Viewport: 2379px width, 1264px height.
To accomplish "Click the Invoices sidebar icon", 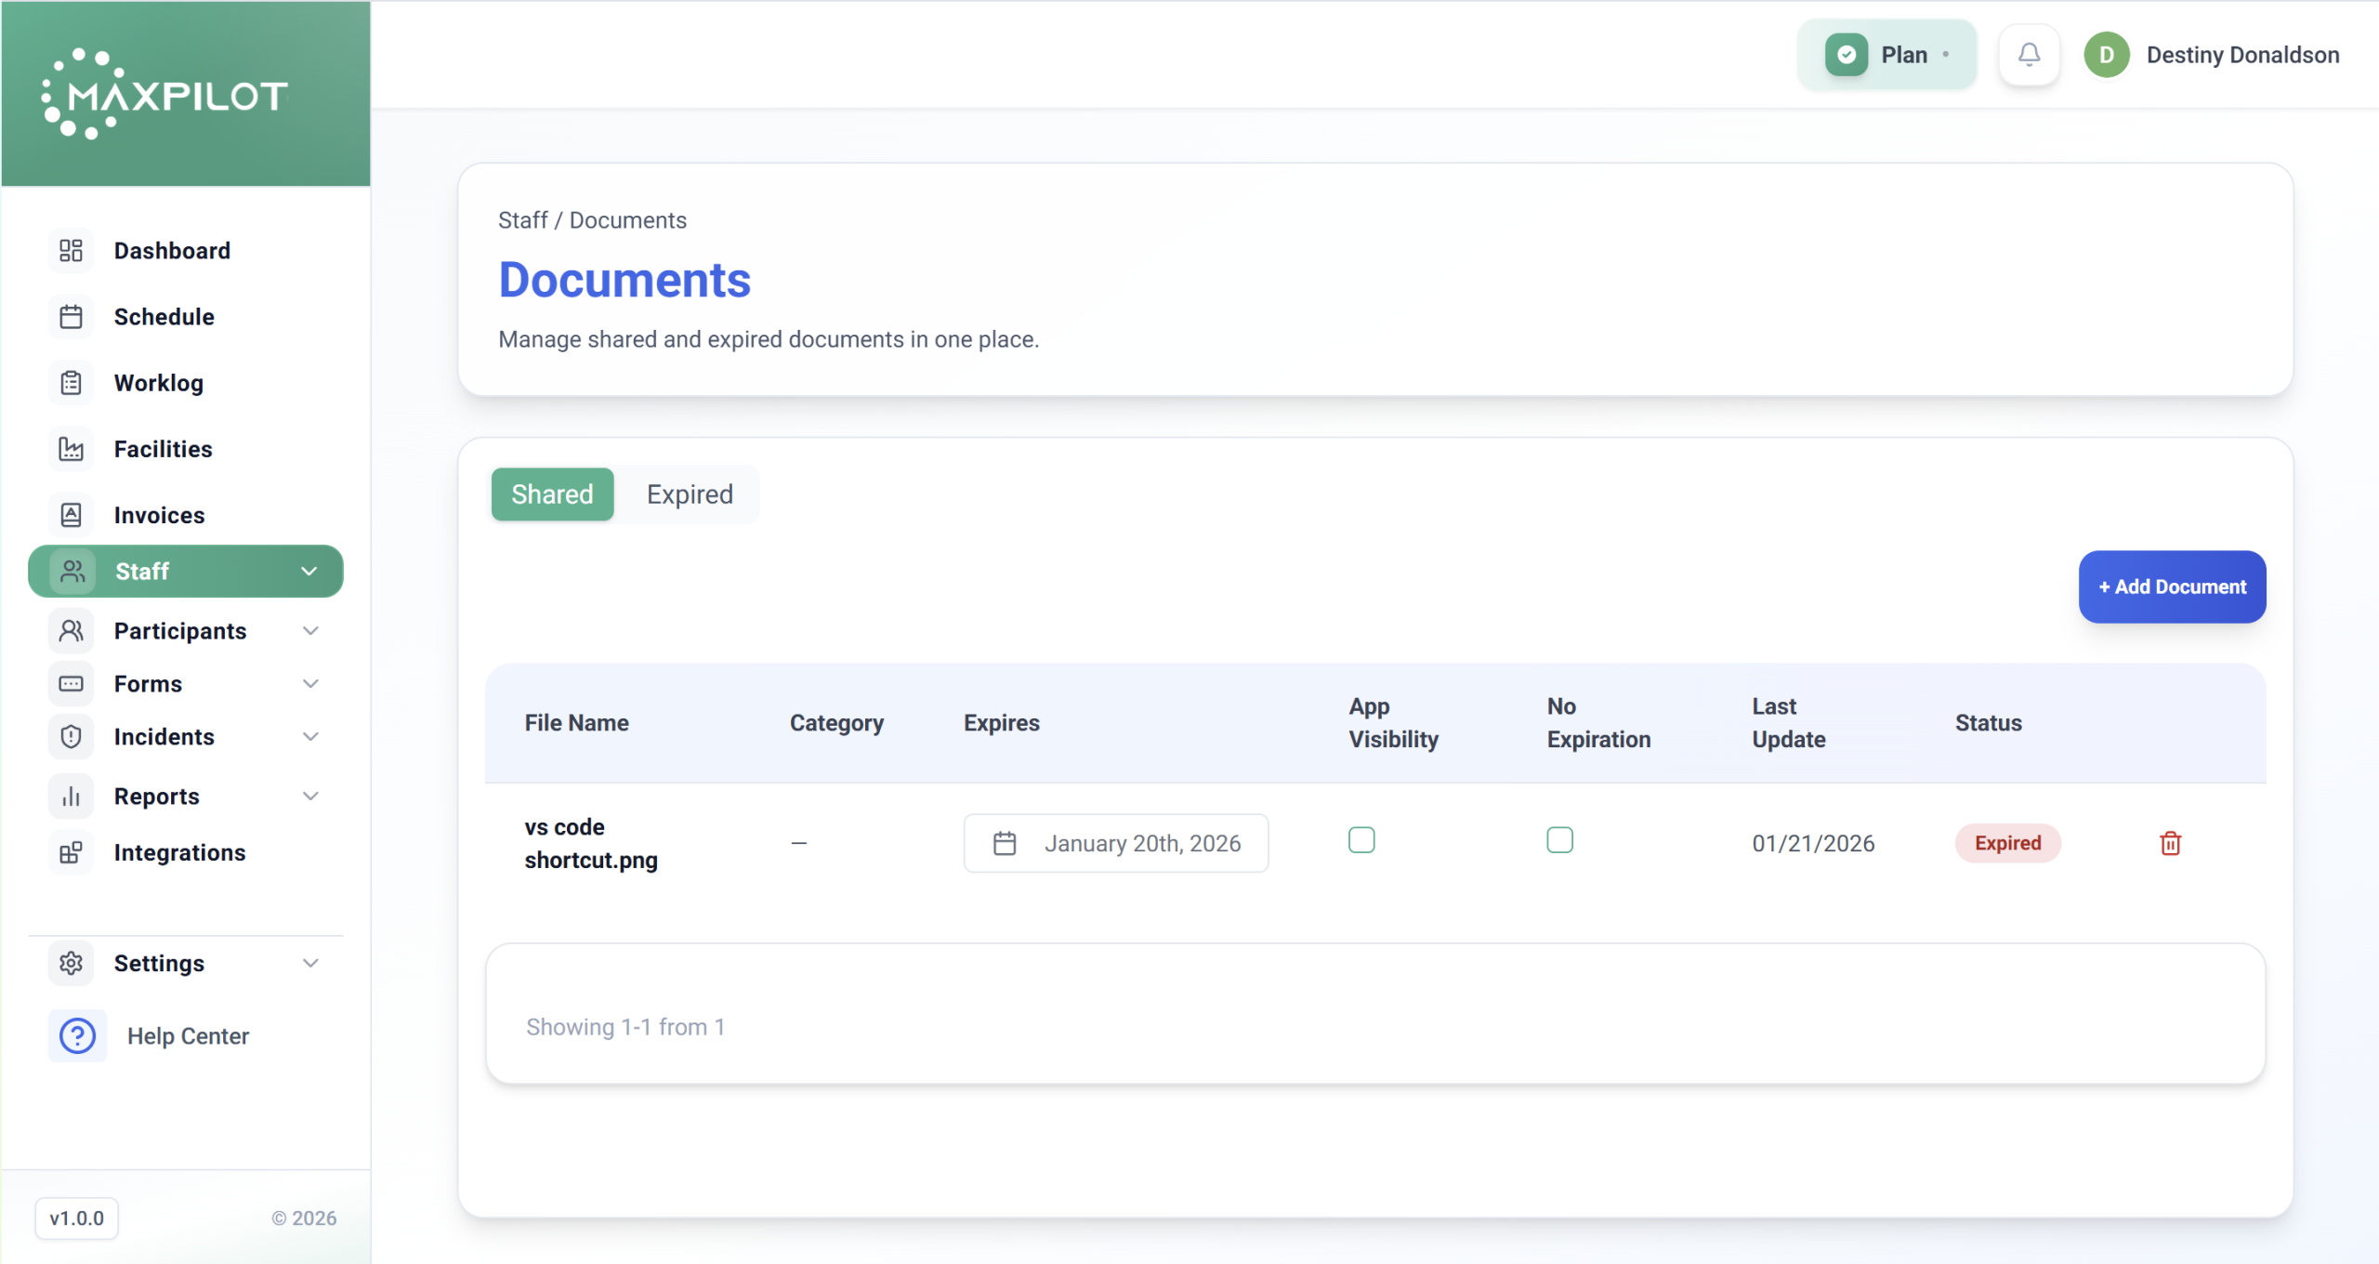I will pyautogui.click(x=71, y=515).
